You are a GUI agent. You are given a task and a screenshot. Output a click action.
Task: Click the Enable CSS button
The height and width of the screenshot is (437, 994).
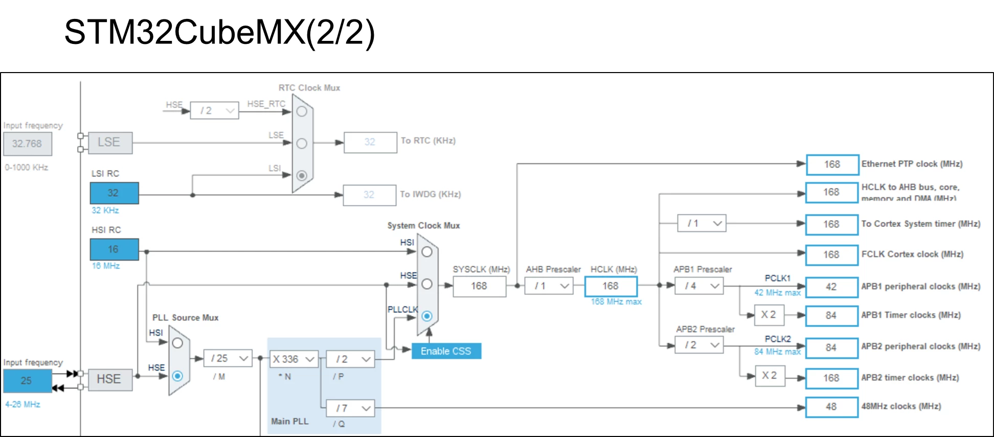446,351
